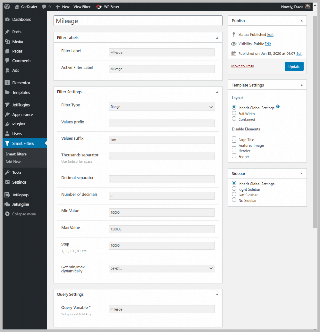
Task: Collapse the Filter Settings panel
Action: click(x=217, y=92)
